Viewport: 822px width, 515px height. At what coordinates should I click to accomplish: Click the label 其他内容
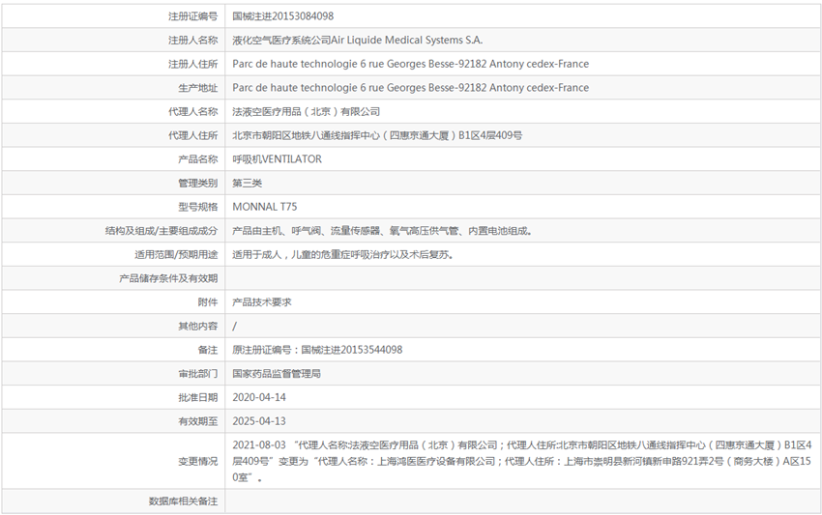click(x=197, y=326)
